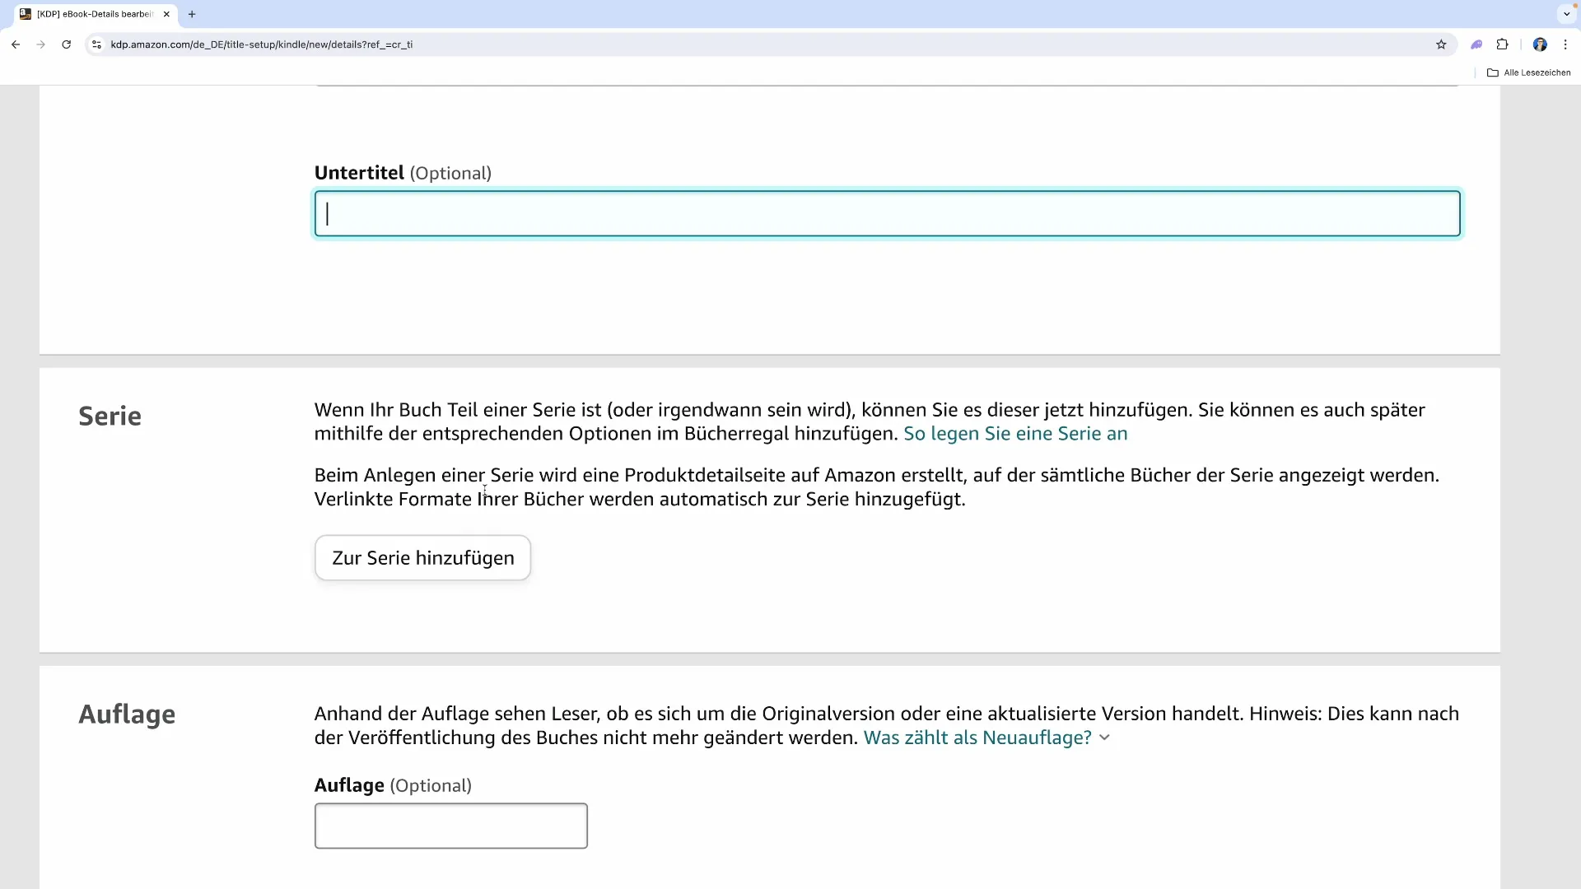The image size is (1581, 889).
Task: Focus the Untertitel input field
Action: tap(887, 214)
